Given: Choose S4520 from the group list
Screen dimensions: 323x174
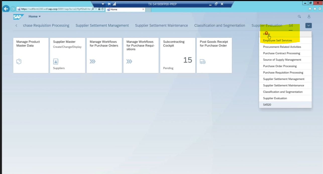Looking at the screenshot, I should [x=285, y=105].
